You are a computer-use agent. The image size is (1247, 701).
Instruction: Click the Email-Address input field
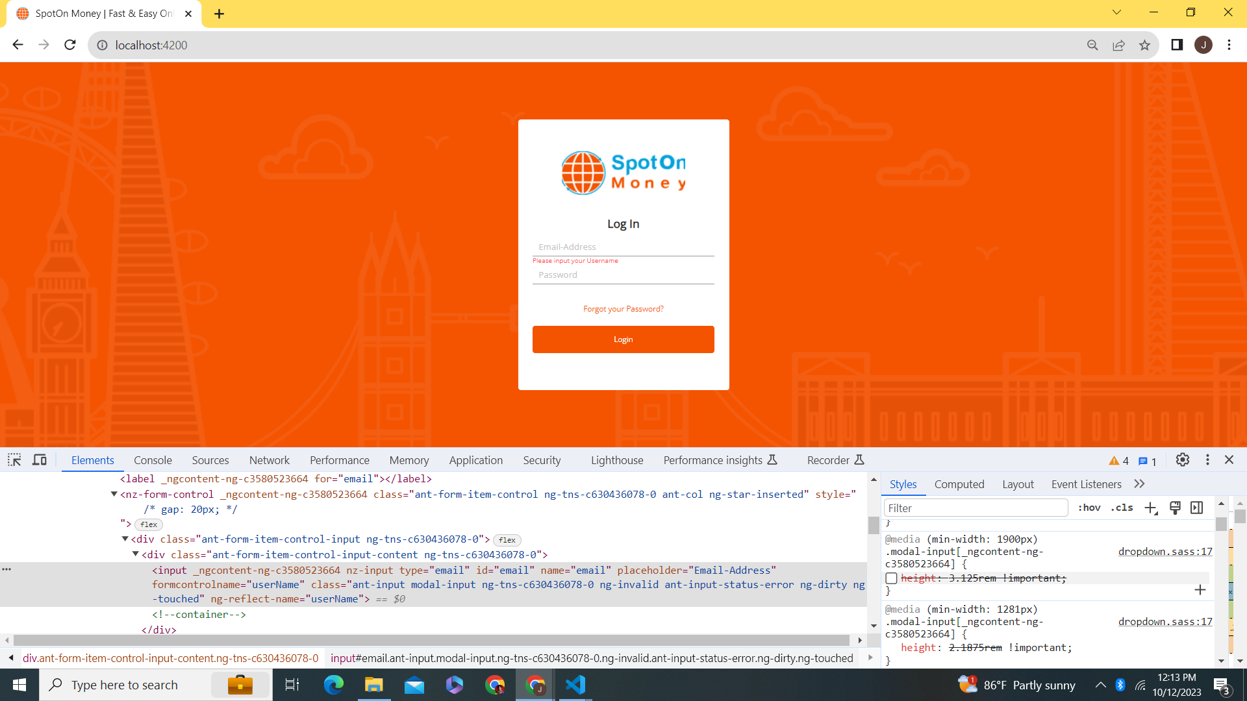pos(623,247)
